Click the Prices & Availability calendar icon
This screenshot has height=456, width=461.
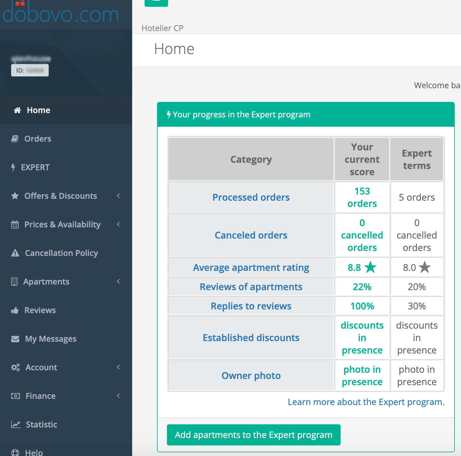15,225
